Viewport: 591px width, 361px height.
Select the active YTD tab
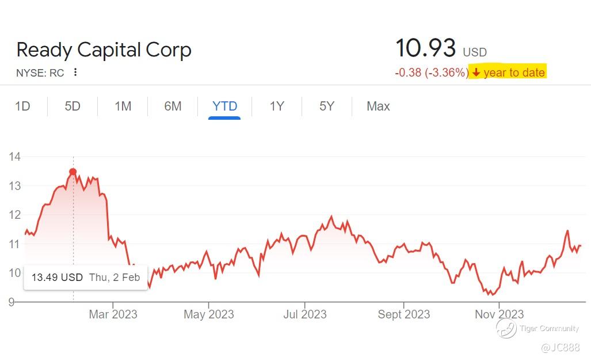coord(224,107)
